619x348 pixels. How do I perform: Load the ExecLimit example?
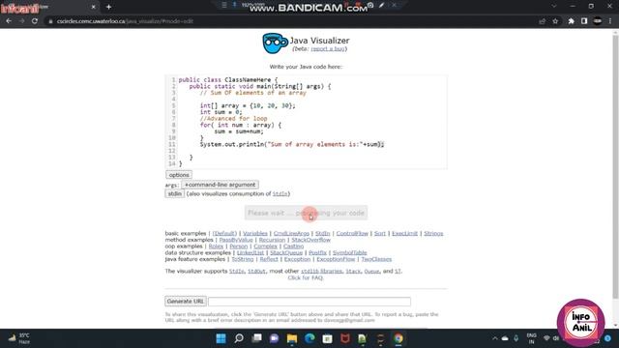[x=404, y=234]
